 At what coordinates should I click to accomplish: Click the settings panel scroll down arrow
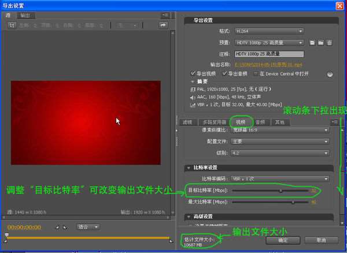click(342, 223)
